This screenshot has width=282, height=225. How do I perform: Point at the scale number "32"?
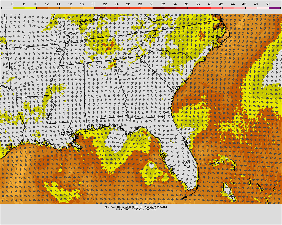click(x=163, y=4)
